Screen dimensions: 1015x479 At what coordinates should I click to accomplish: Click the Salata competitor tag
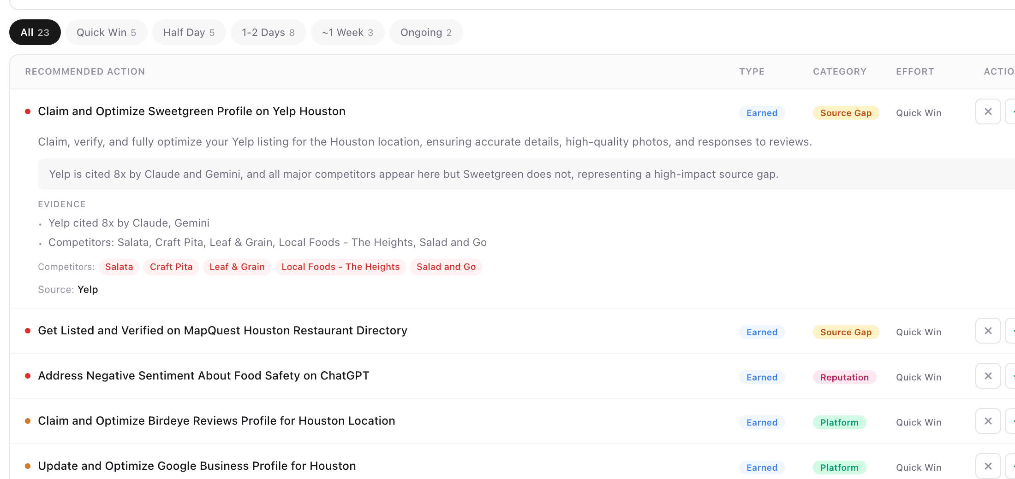[119, 267]
